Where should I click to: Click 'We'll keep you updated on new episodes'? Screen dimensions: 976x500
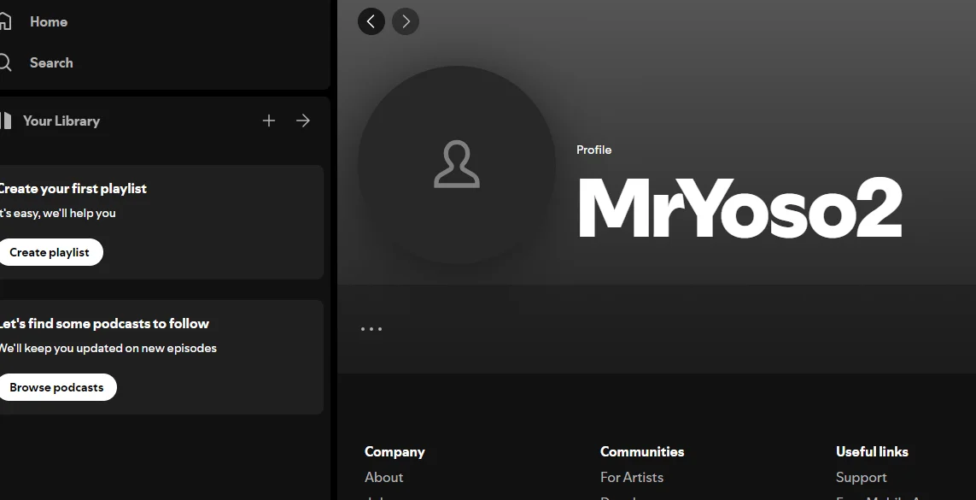(108, 348)
